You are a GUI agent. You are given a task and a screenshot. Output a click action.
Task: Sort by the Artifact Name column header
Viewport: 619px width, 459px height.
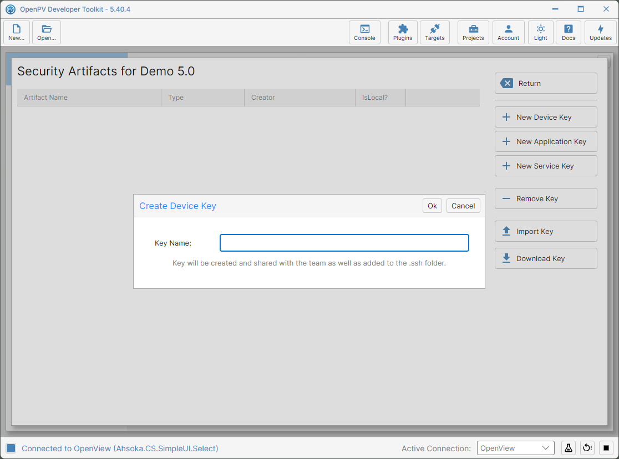89,98
